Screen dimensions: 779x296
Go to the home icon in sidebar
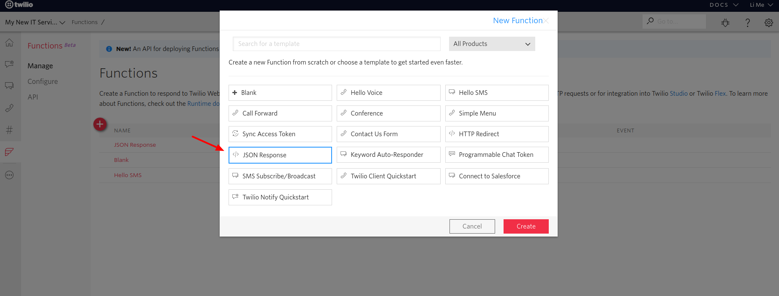[x=9, y=43]
